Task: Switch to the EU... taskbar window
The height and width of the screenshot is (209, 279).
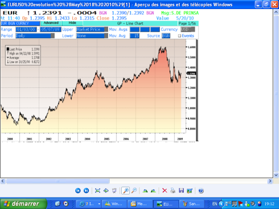Action: [x=166, y=204]
